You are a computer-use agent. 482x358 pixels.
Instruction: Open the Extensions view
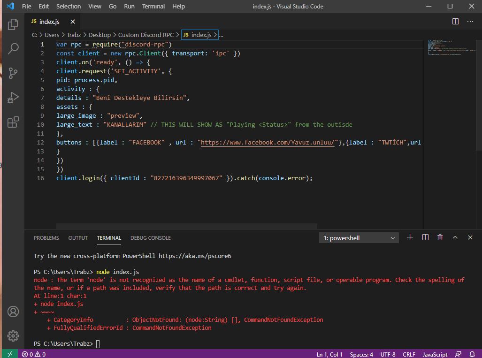13,122
